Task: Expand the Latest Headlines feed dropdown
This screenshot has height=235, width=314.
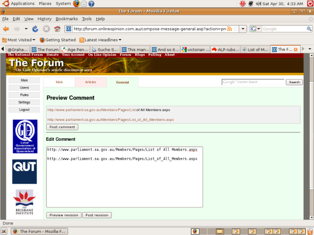Action: (100, 40)
